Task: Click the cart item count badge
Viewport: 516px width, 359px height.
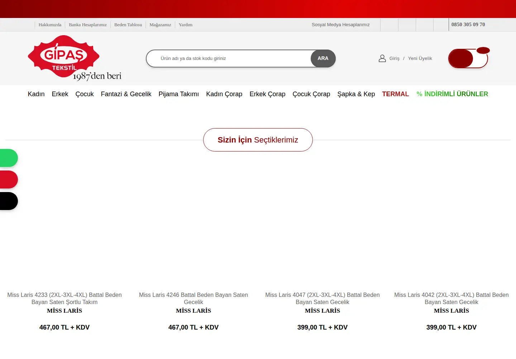Action: 483,51
